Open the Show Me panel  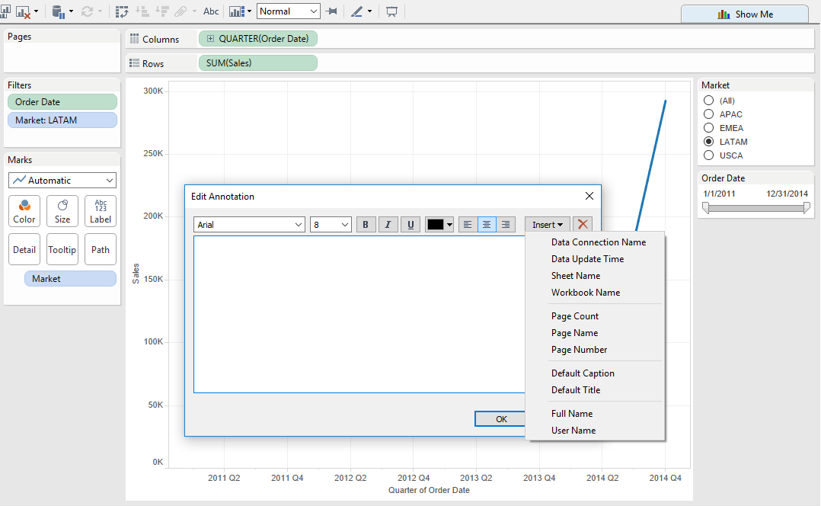[744, 14]
